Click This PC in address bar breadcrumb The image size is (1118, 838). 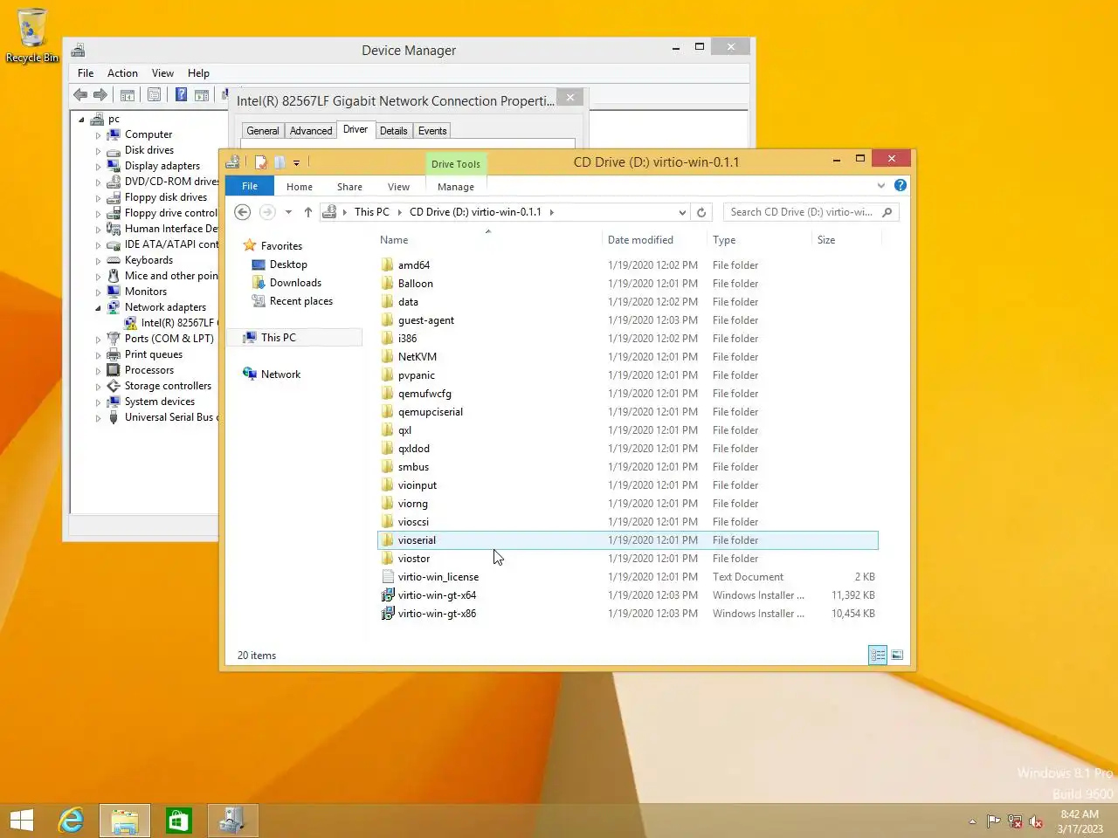372,212
